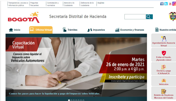Open the Contratación y normativa link
The height and width of the screenshot is (101, 176).
tap(53, 4)
